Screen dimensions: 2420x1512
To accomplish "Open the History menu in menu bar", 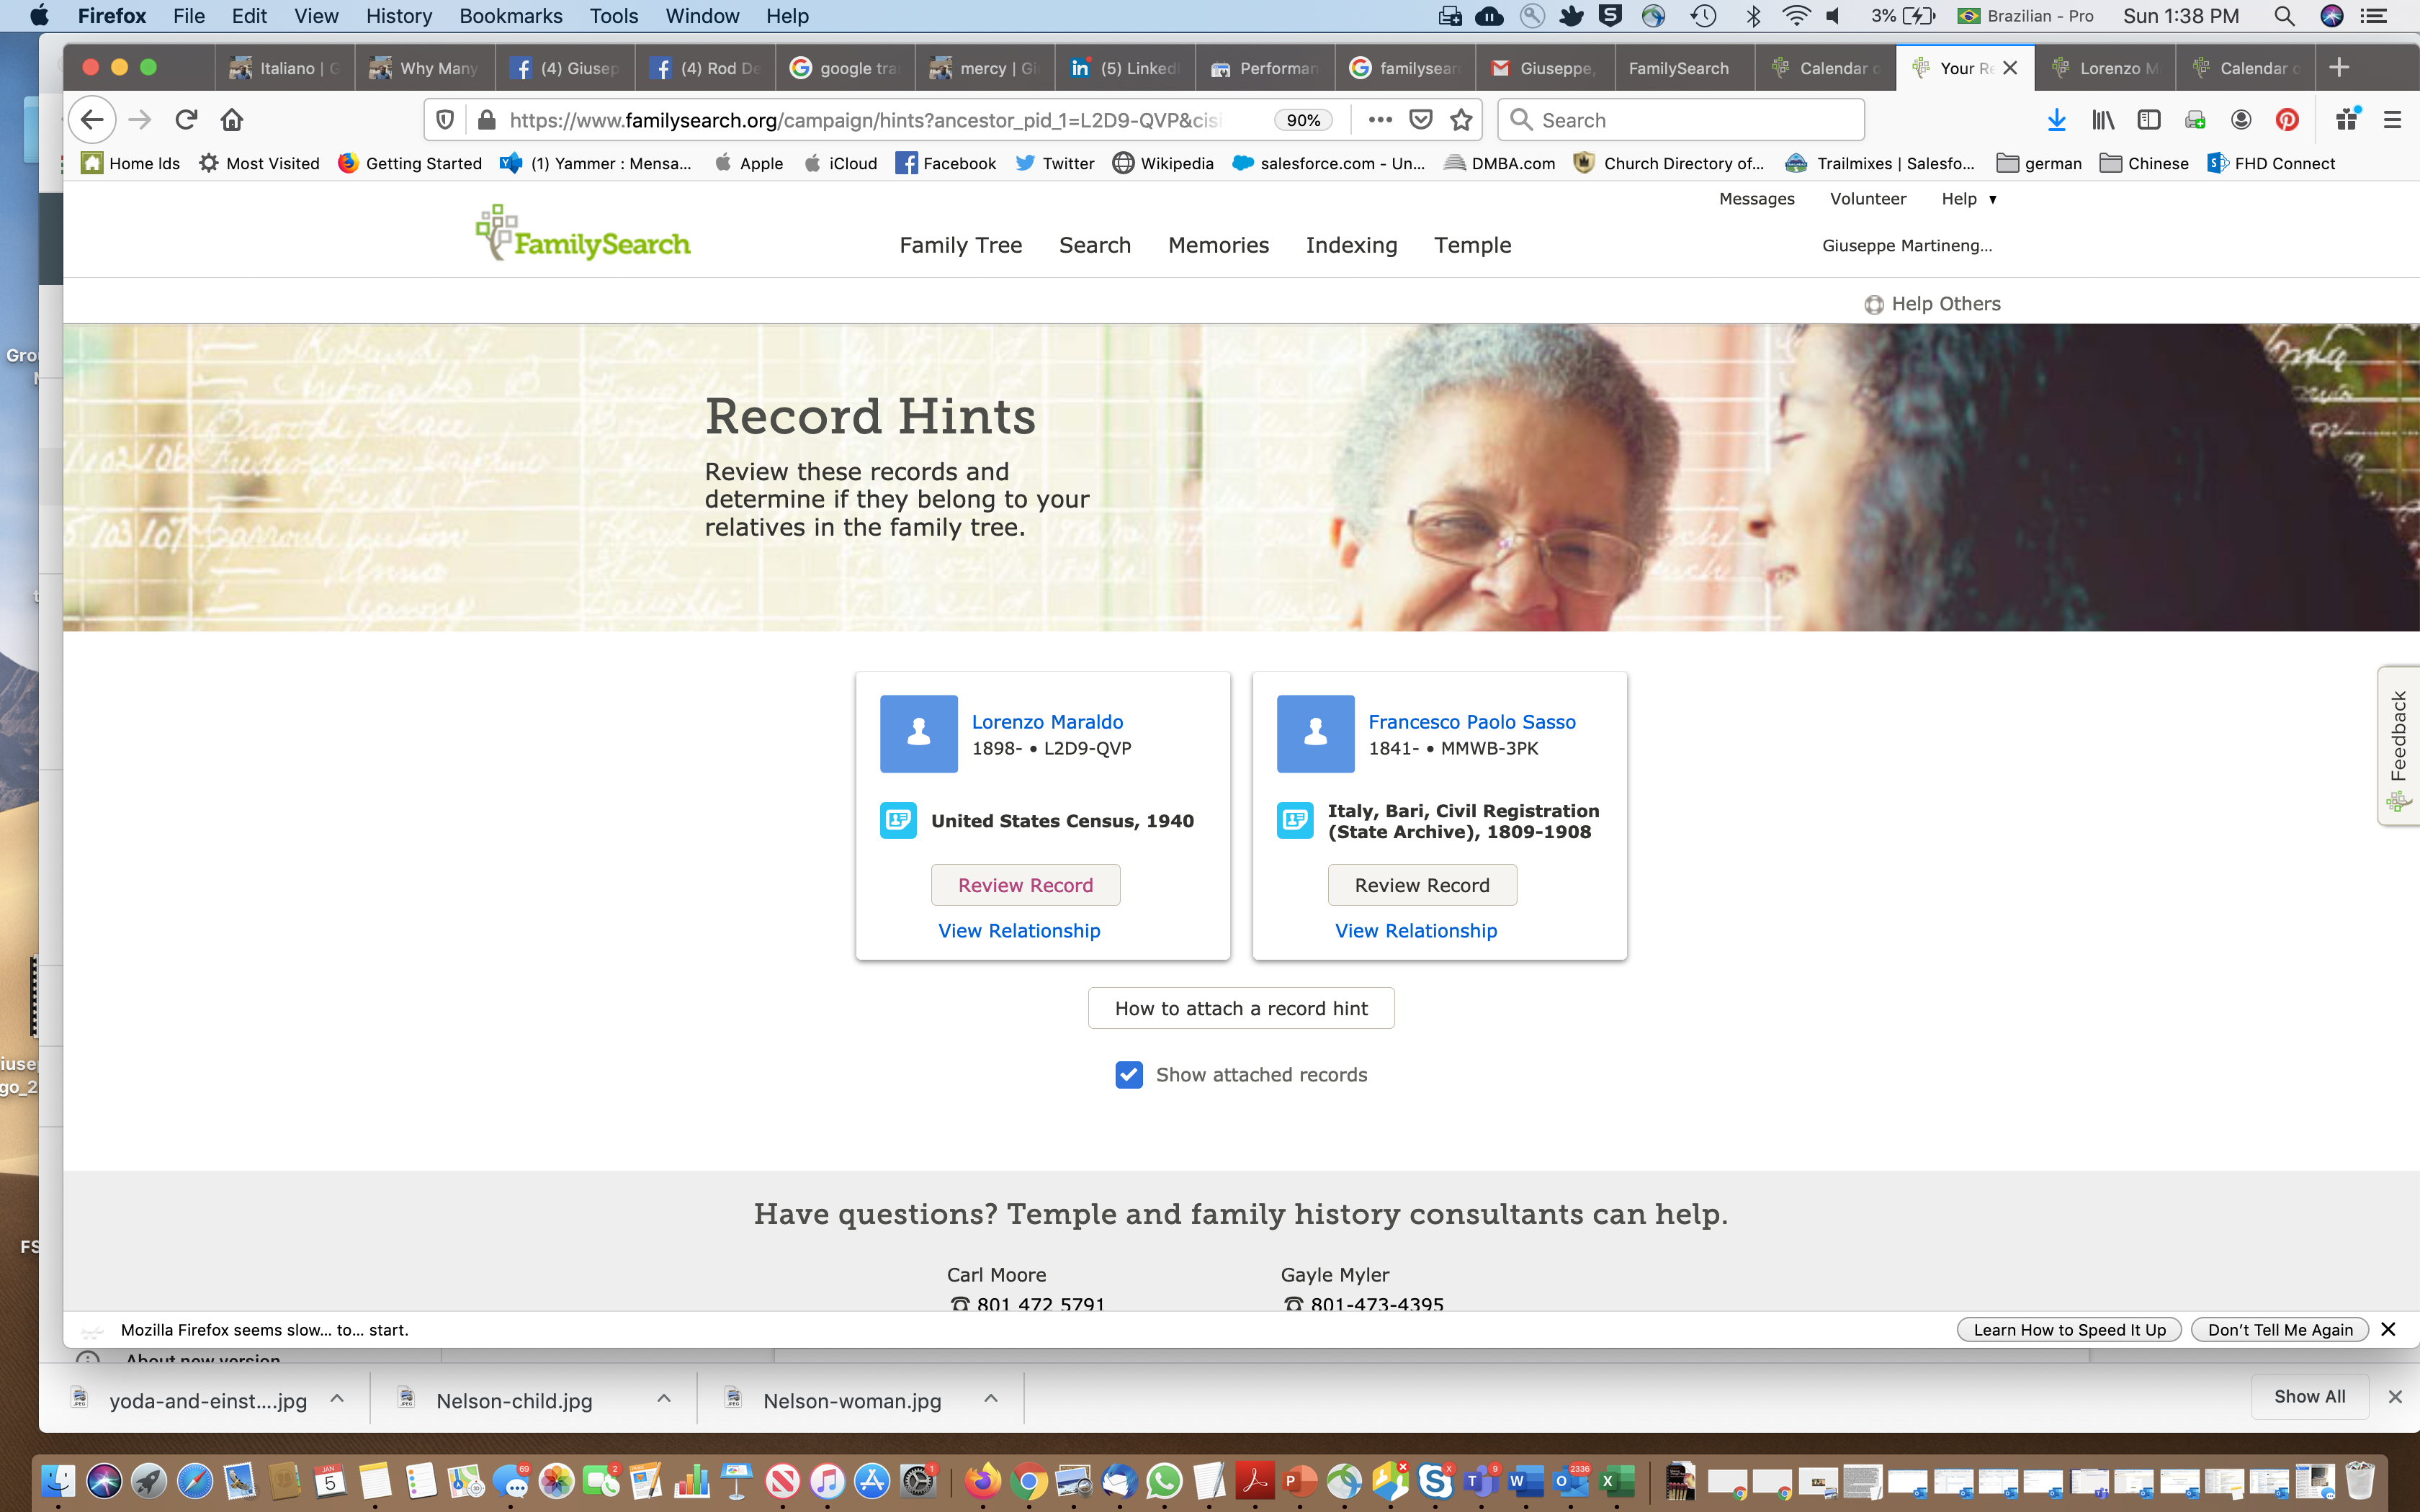I will (399, 16).
